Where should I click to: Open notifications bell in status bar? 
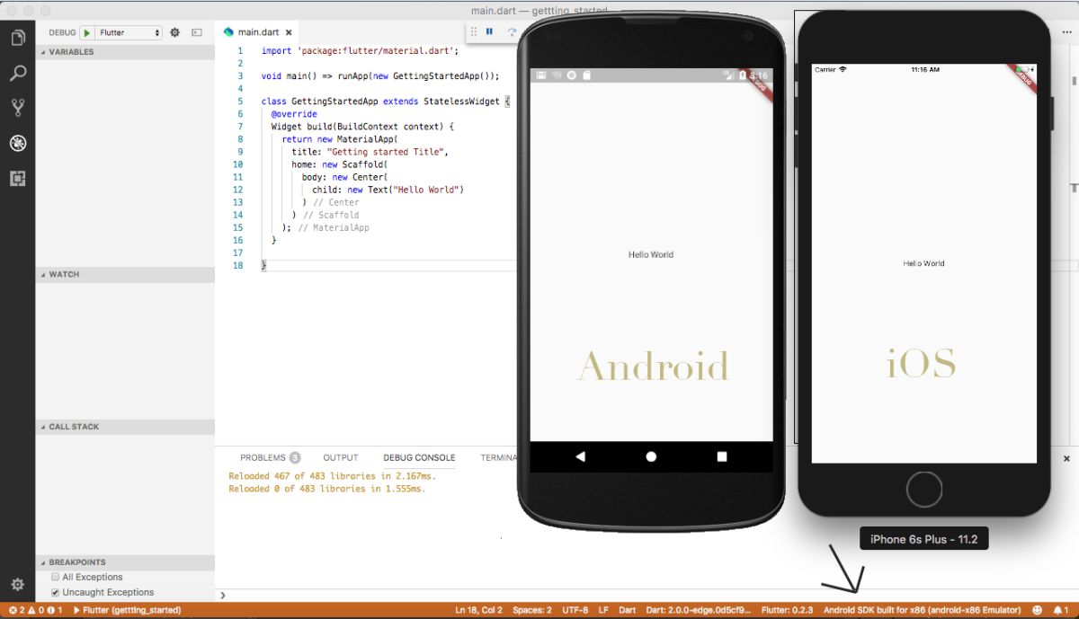(x=1061, y=610)
